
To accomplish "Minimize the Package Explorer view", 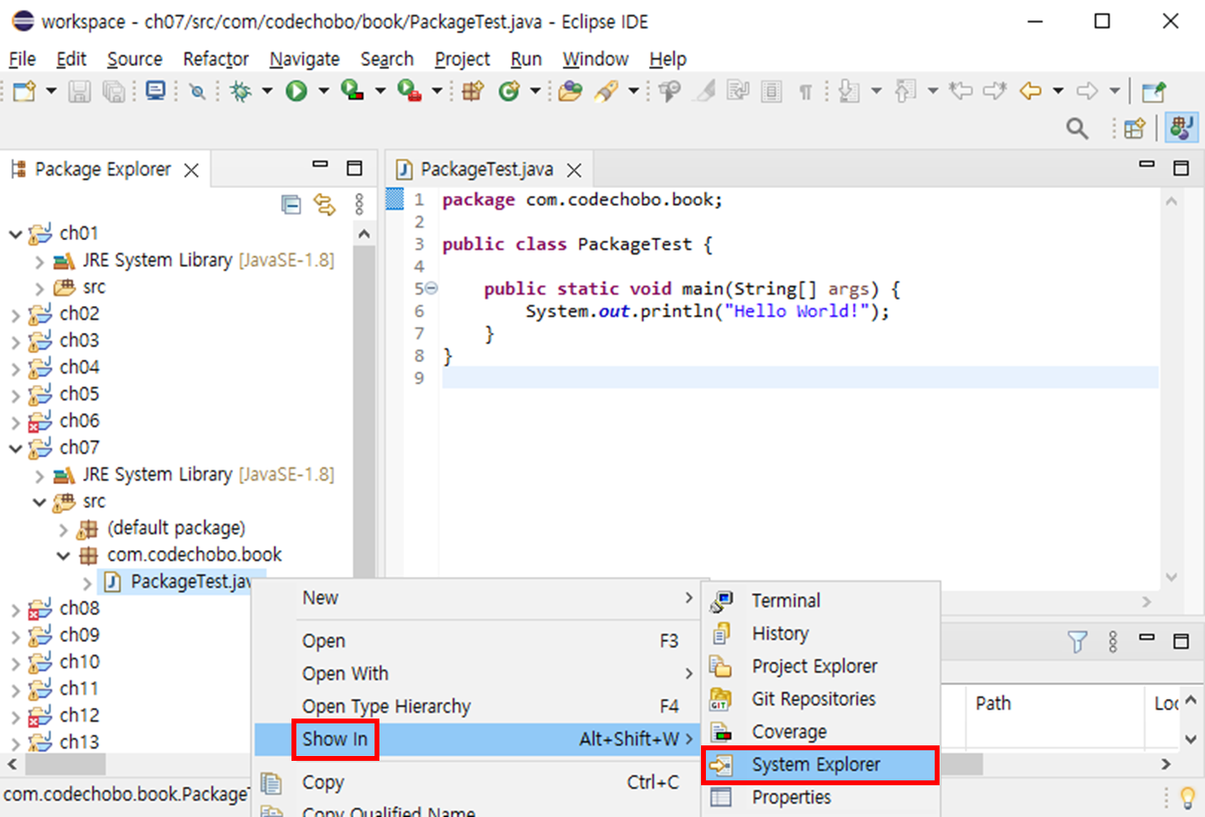I will (x=320, y=165).
